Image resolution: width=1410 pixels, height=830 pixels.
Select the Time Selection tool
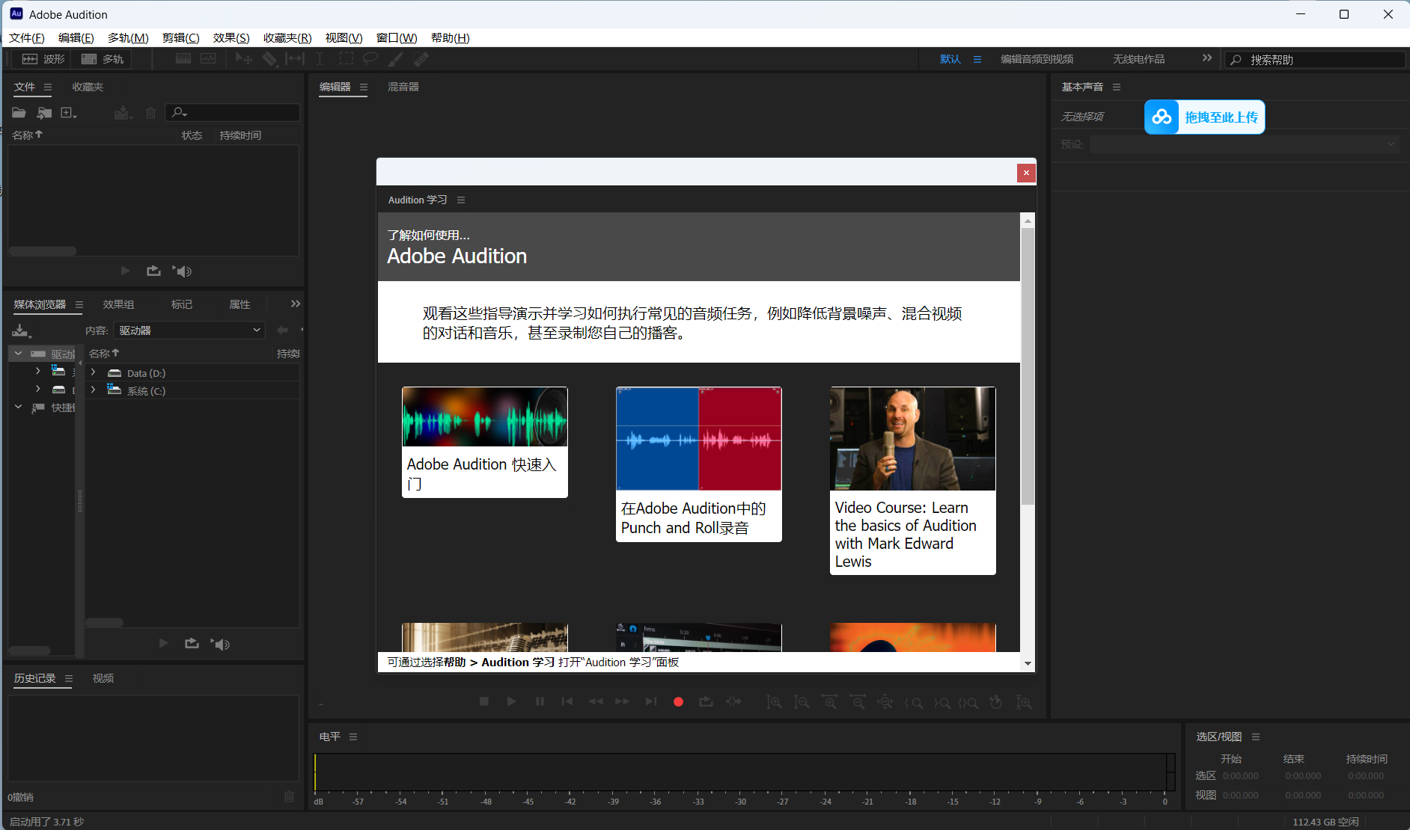tap(320, 59)
